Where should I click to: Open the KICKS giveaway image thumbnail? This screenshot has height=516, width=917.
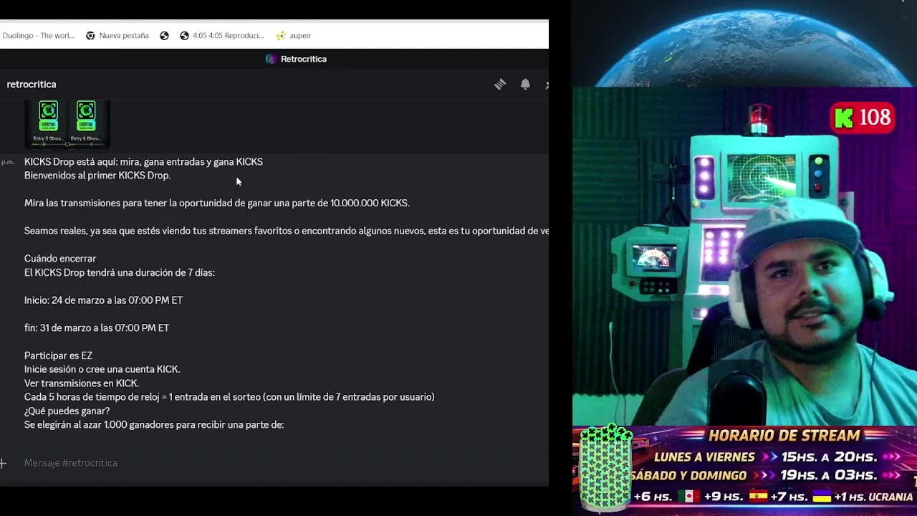point(67,123)
